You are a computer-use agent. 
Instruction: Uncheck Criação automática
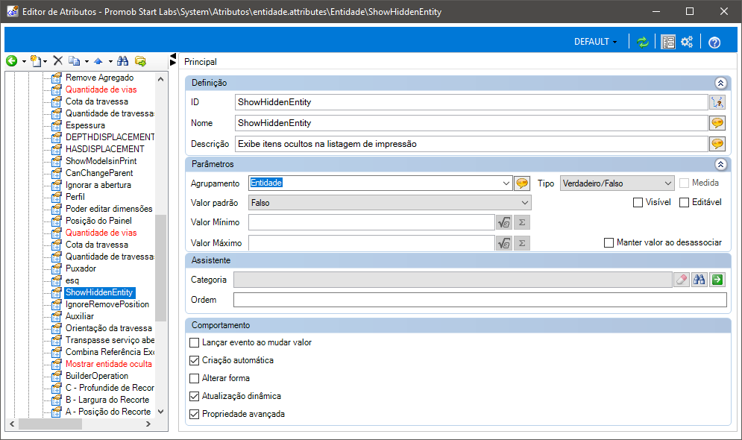pos(194,360)
